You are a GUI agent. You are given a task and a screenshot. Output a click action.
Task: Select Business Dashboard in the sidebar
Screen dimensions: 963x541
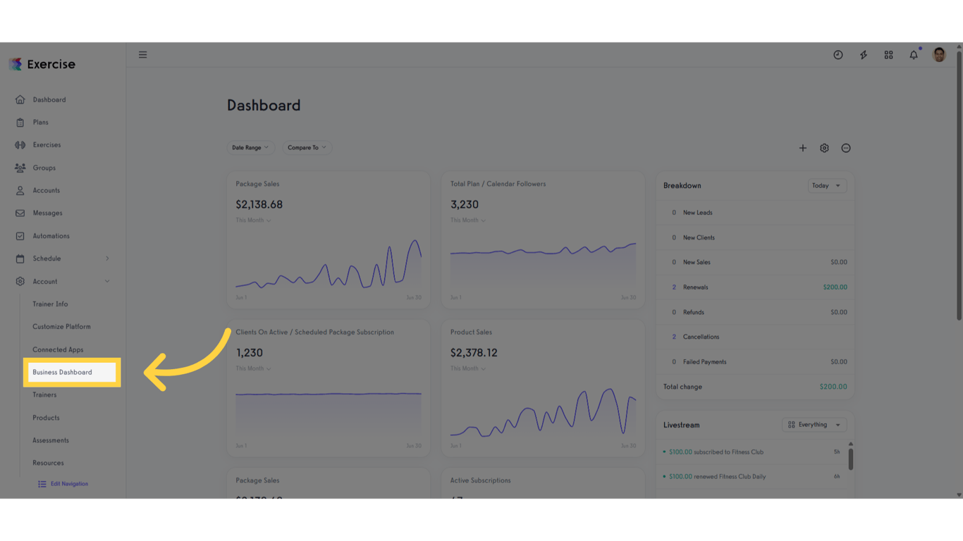tap(63, 372)
